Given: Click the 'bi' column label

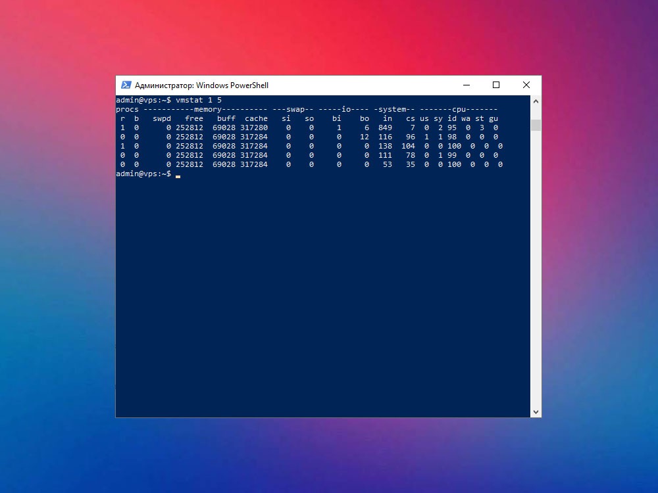Looking at the screenshot, I should point(336,118).
